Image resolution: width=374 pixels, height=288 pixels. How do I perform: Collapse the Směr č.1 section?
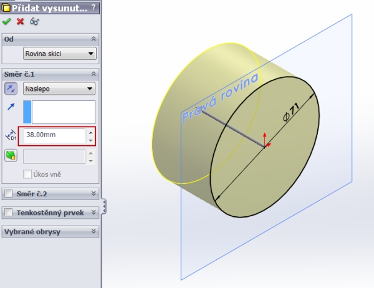[x=93, y=74]
